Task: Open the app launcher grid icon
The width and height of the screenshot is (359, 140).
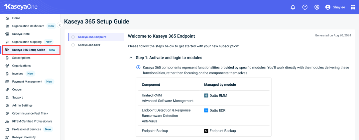Action: click(x=353, y=7)
